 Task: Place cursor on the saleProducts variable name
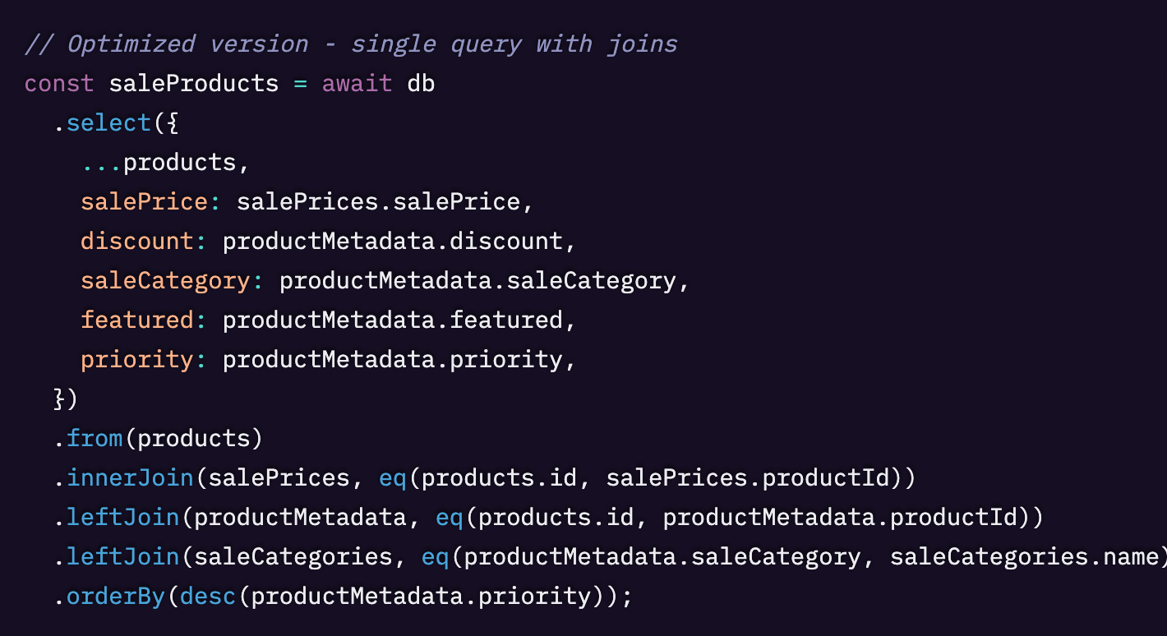pos(193,83)
